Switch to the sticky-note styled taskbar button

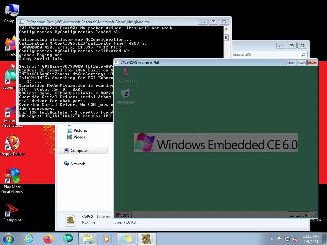[x=127, y=239]
